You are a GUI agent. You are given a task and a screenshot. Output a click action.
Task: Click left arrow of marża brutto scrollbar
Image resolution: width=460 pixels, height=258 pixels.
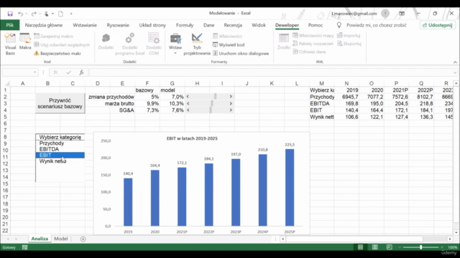tap(188, 103)
